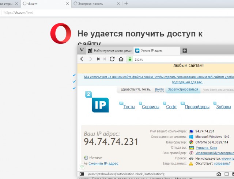Click the Chrome browser icon
234x179 pixels.
pyautogui.click(x=191, y=142)
